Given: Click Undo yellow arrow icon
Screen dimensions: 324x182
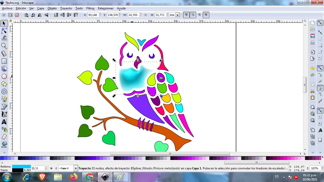Looking at the screenshot, I should coord(313,69).
